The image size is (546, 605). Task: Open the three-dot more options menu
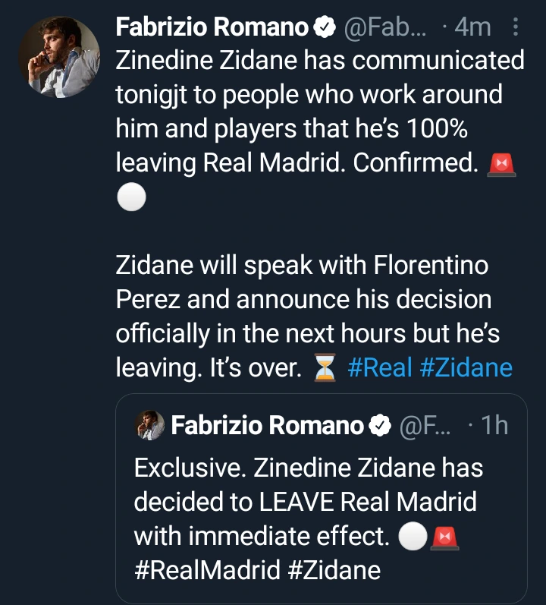[516, 28]
